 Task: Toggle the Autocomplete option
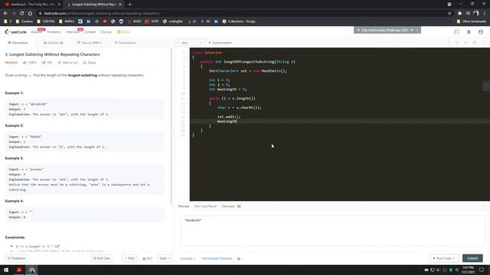[220, 43]
